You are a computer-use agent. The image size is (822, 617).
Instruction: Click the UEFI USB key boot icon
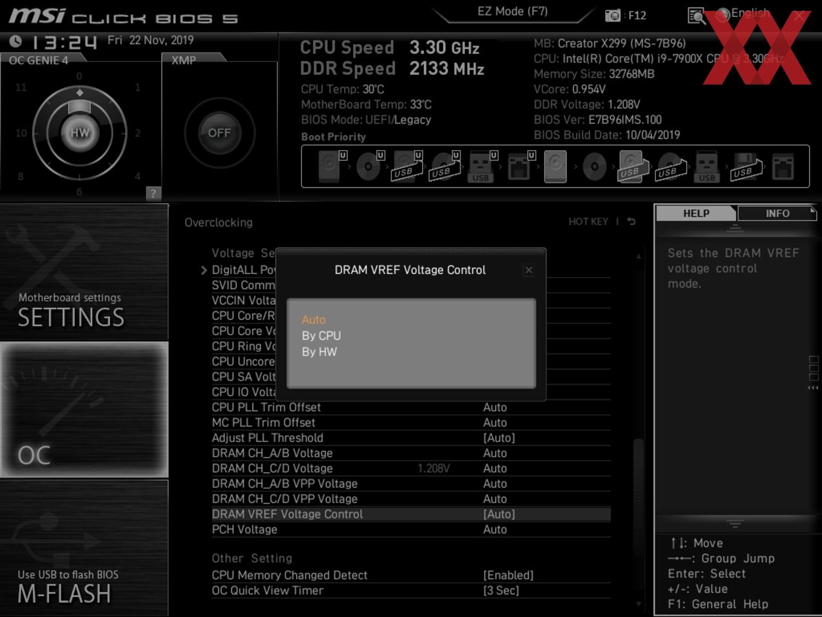click(482, 166)
